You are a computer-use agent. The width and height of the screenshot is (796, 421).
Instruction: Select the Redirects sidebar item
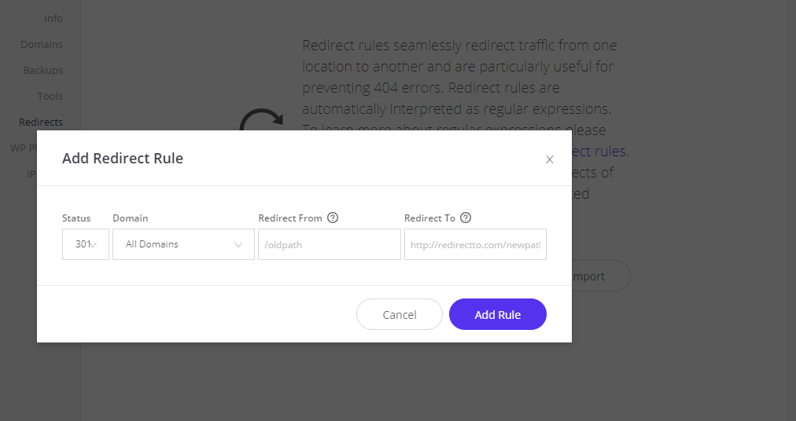(x=41, y=122)
